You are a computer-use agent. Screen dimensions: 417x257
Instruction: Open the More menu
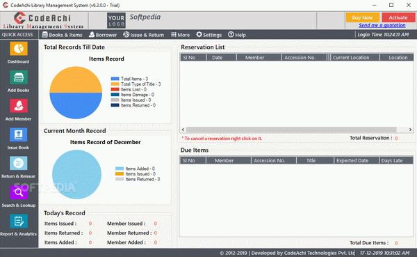(x=180, y=35)
